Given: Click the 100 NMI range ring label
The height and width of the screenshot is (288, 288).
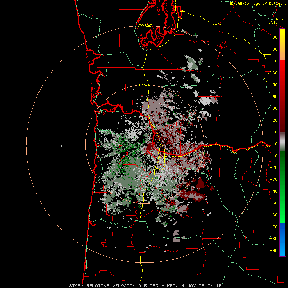Looking at the screenshot, I should coord(145,26).
